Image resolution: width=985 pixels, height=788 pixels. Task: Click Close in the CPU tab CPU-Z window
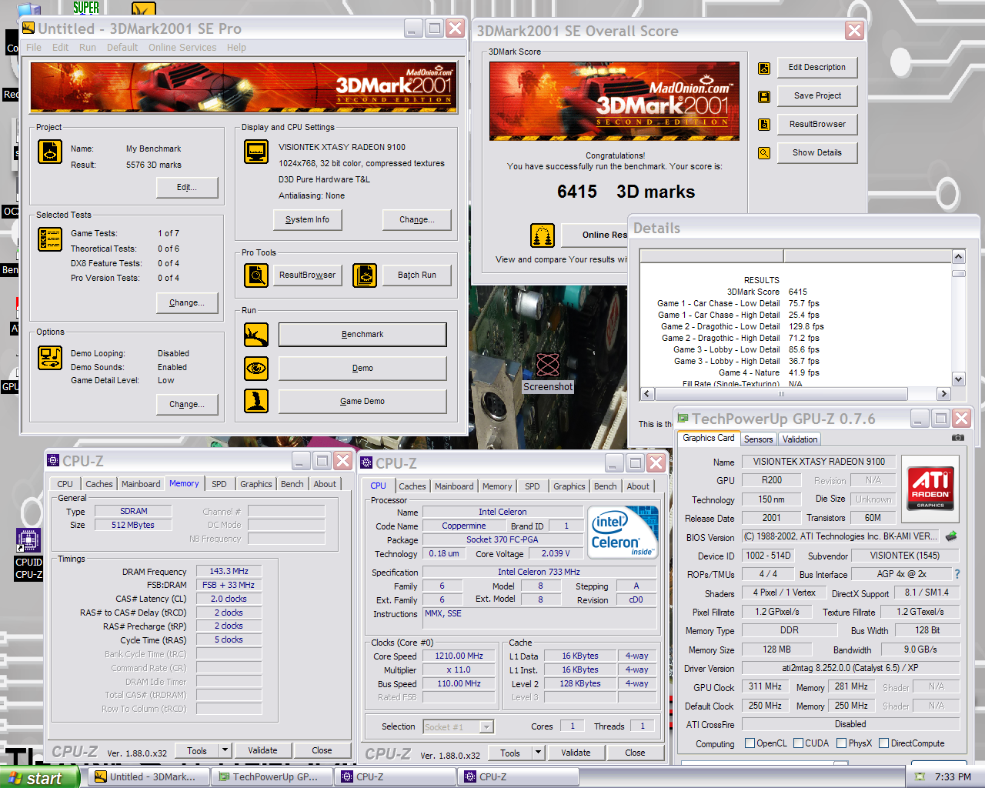click(635, 753)
